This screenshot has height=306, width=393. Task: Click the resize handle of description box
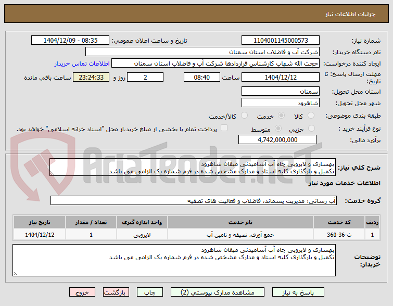click(52, 173)
